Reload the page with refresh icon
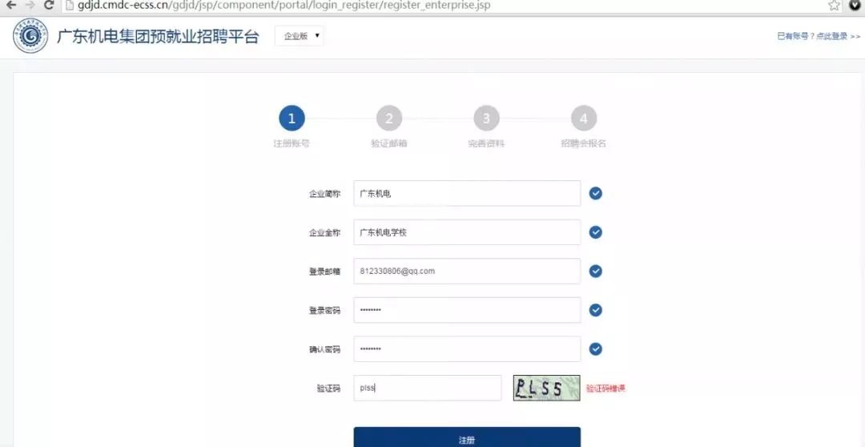The height and width of the screenshot is (447, 865). click(49, 5)
